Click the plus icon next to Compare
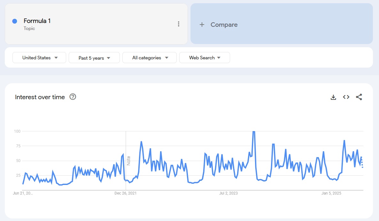Image resolution: width=379 pixels, height=221 pixels. (202, 25)
